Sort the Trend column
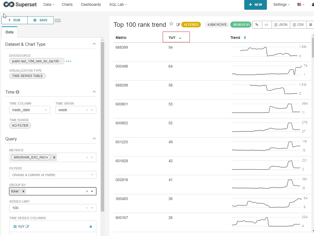Screen dimensions: 314x236 (245, 37)
